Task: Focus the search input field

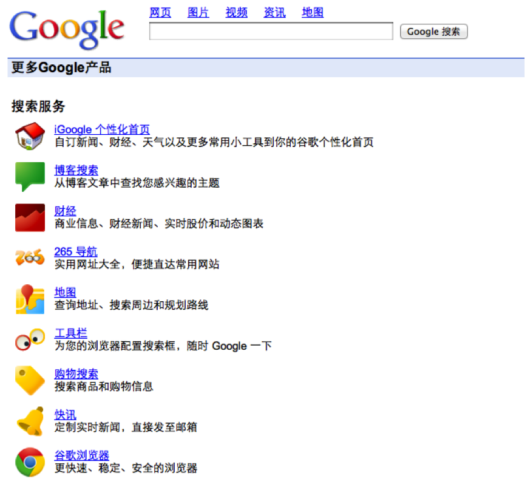Action: coord(271,31)
